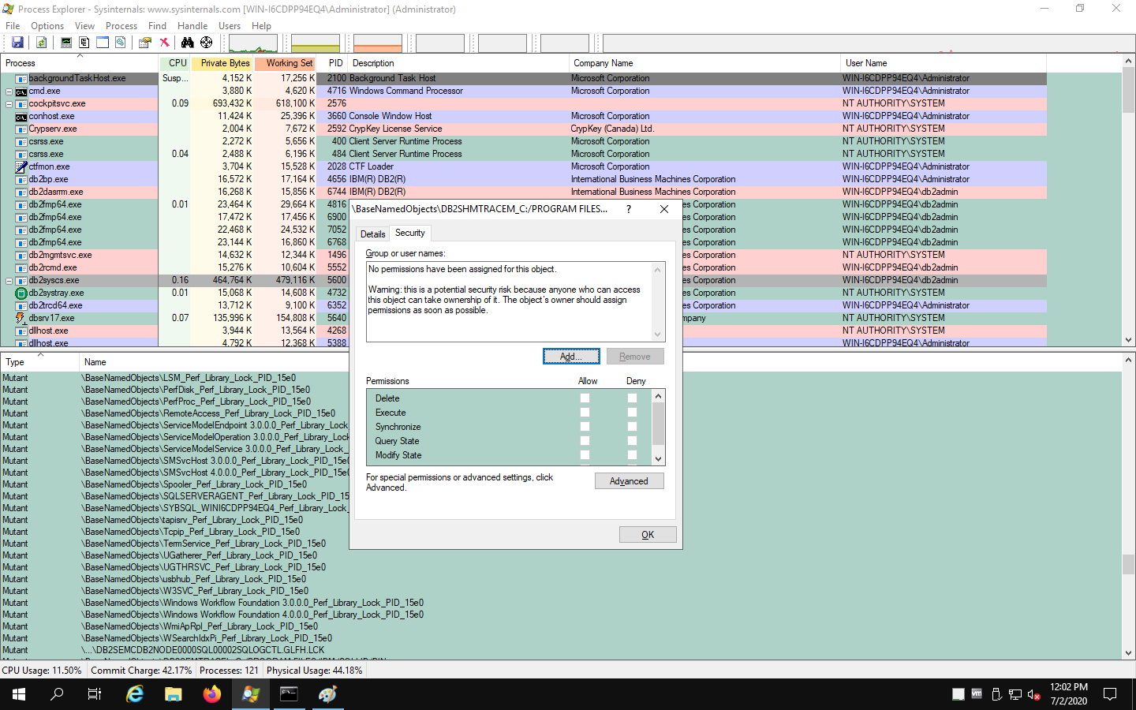Enable Allow for the Synchronize permission
The height and width of the screenshot is (710, 1136).
(585, 426)
